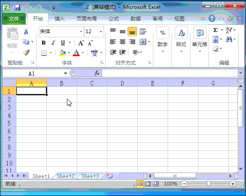Click the Sort and Filter icon
Image resolution: width=246 pixels, height=196 pixels.
(229, 30)
